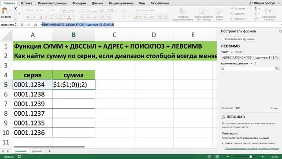The width and height of the screenshot is (282, 159).
Task: Add a new sheet with plus button
Action: pyautogui.click(x=49, y=151)
